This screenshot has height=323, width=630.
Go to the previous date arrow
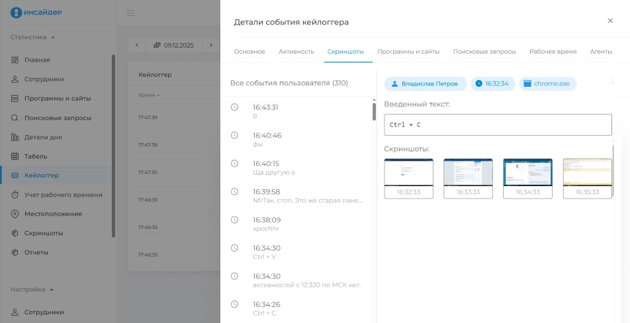coord(137,45)
